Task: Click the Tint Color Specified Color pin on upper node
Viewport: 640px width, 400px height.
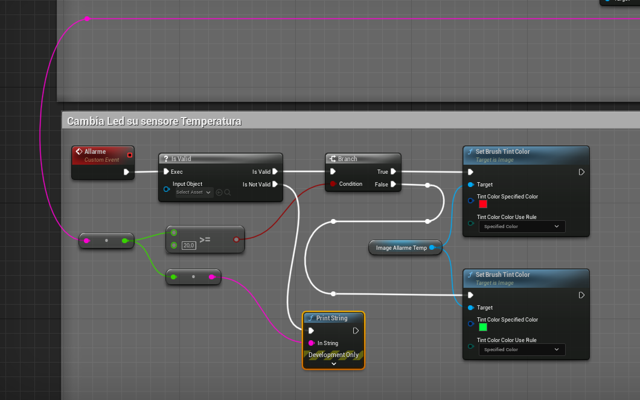Action: pos(470,201)
